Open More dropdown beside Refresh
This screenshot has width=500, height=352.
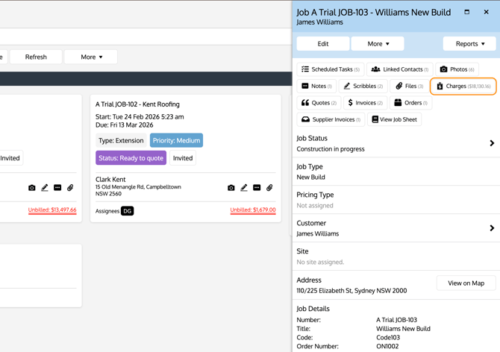tap(91, 57)
